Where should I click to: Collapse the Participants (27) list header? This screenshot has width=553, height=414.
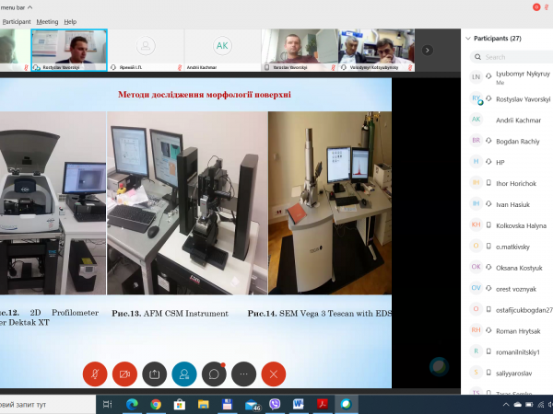coord(466,39)
